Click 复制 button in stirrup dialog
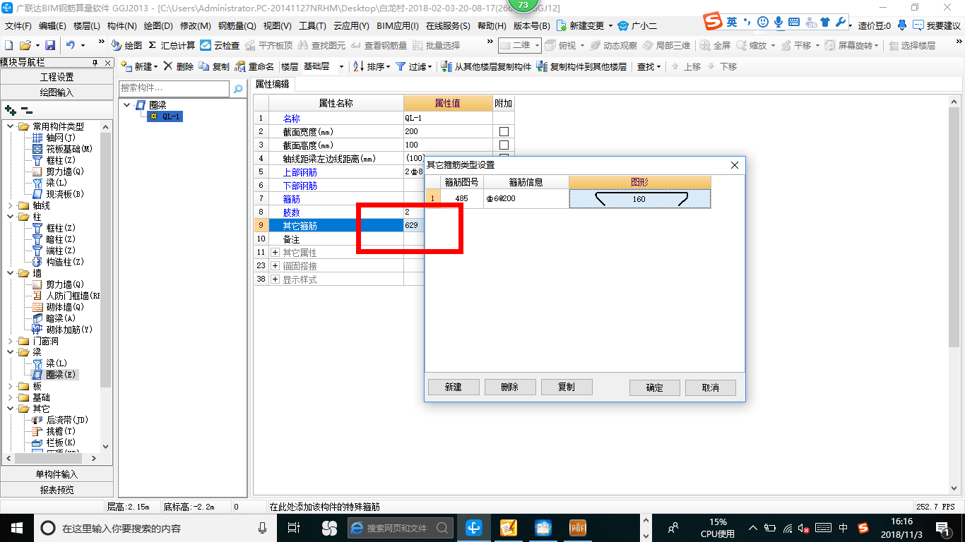Viewport: 965px width, 542px height. click(x=567, y=387)
